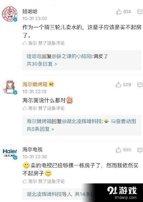
Task: View the animated image 查看动图
Action: coord(124,121)
